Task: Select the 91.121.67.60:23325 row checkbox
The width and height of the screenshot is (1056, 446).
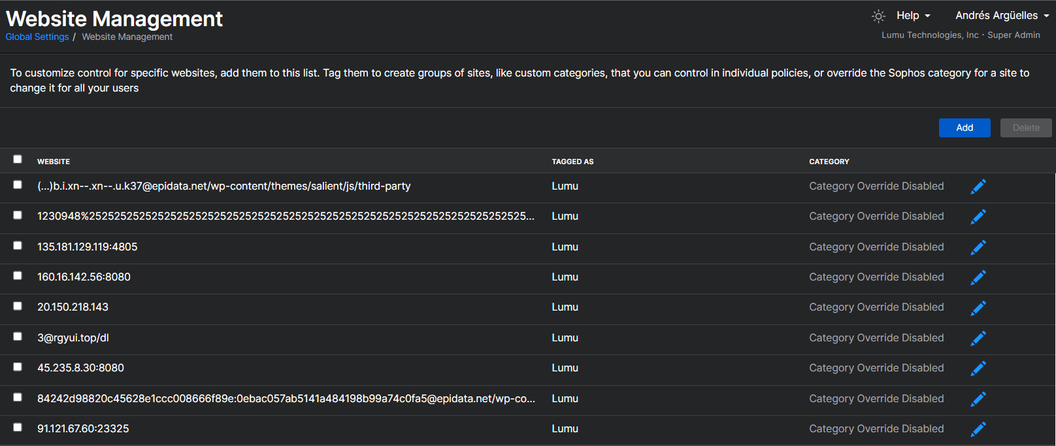Action: point(18,428)
